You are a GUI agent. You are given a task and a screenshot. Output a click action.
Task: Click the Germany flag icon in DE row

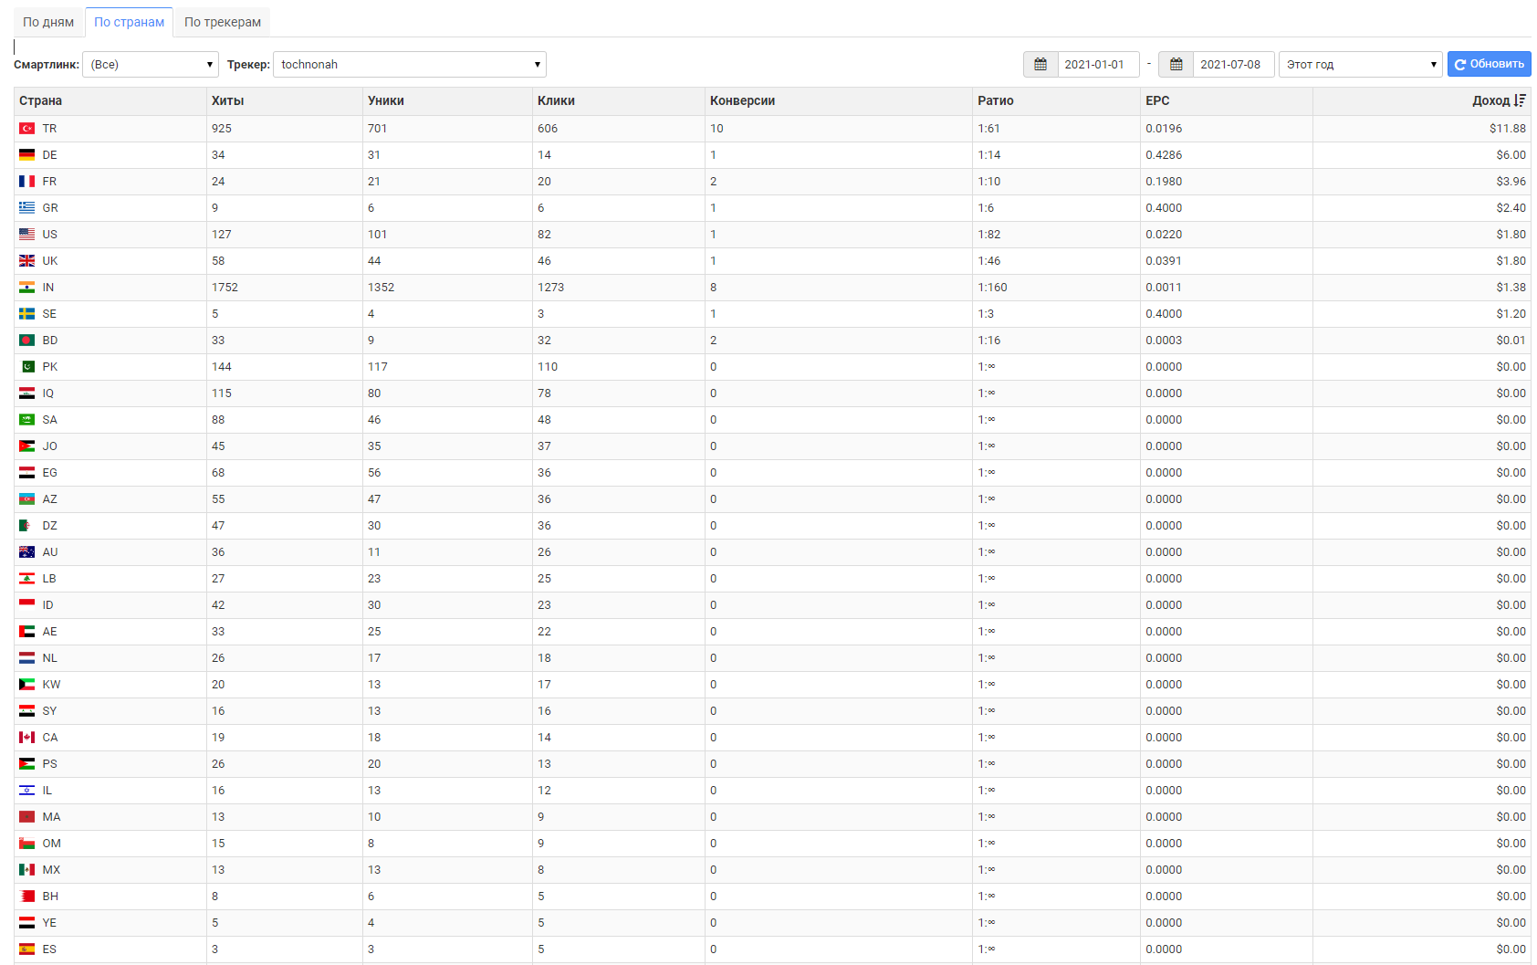coord(27,155)
